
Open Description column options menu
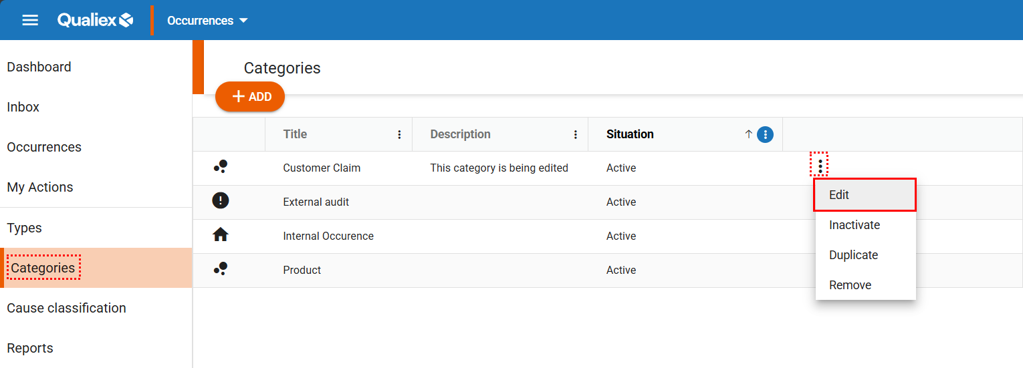576,134
